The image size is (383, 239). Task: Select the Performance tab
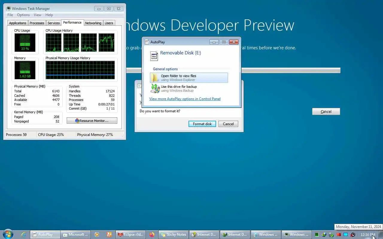[x=72, y=22]
